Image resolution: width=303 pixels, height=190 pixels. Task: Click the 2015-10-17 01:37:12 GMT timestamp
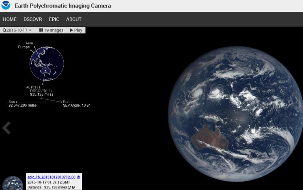pyautogui.click(x=49, y=182)
